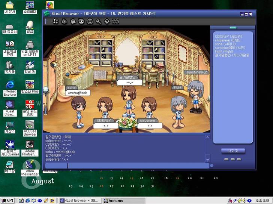This screenshot has height=204, width=273.
Task: Click the middle small gray button below 나가기
Action: point(233,159)
